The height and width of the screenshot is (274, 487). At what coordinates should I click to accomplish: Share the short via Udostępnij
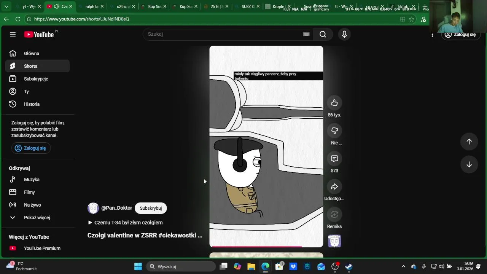tap(334, 186)
